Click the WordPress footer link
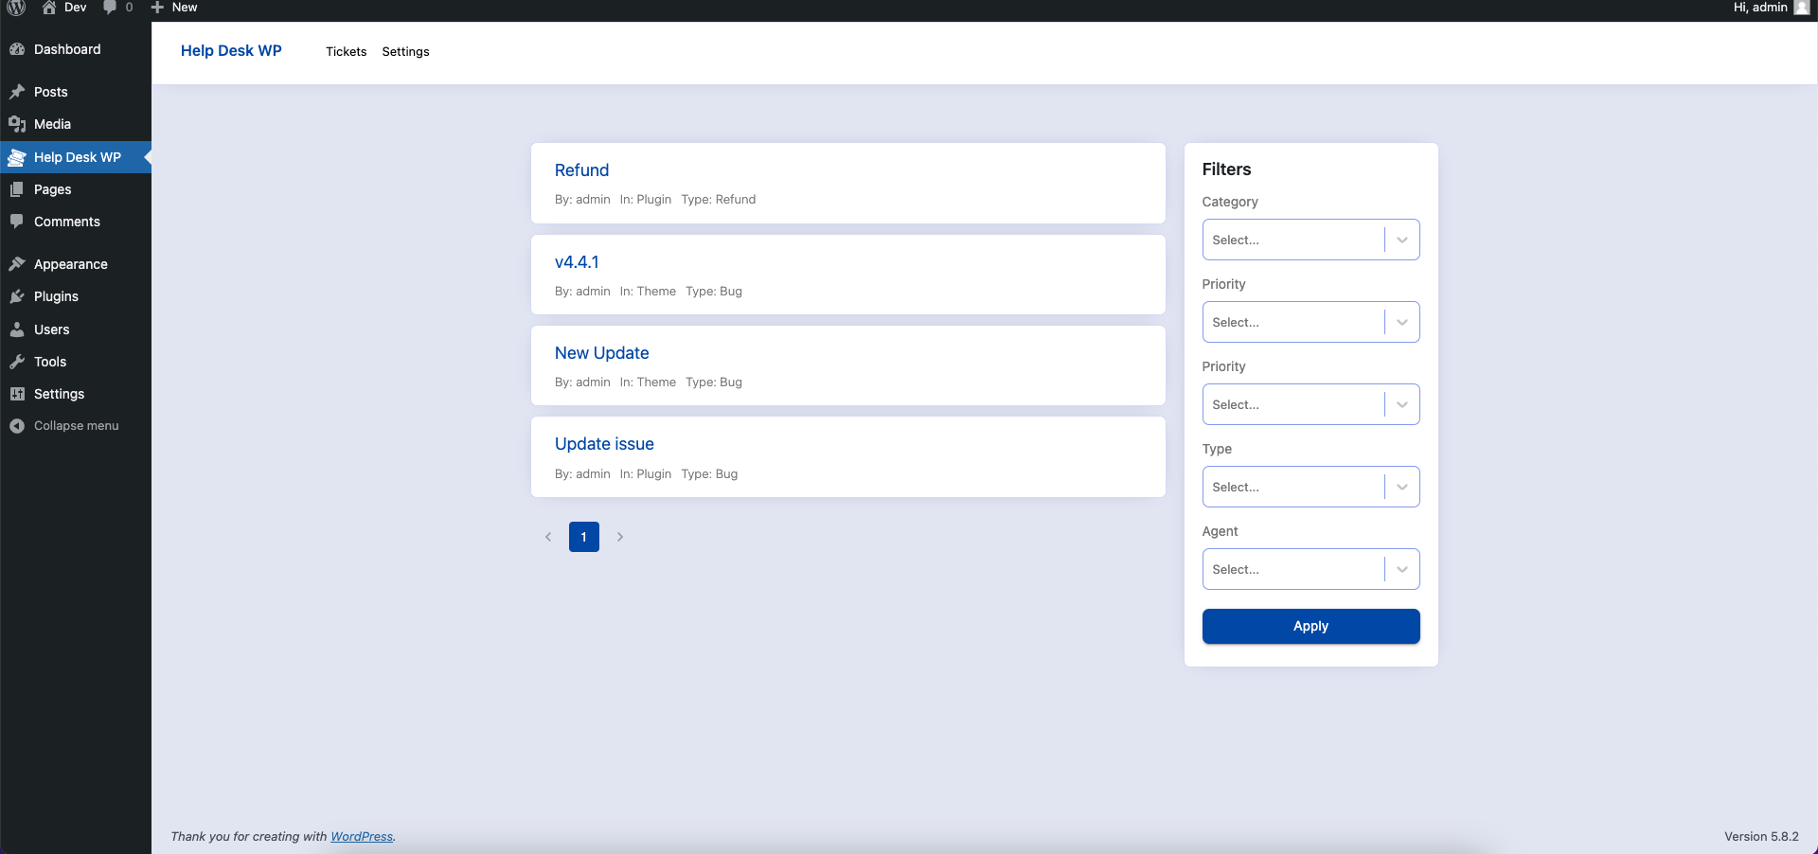Screen dimensions: 1818x854 click(362, 837)
